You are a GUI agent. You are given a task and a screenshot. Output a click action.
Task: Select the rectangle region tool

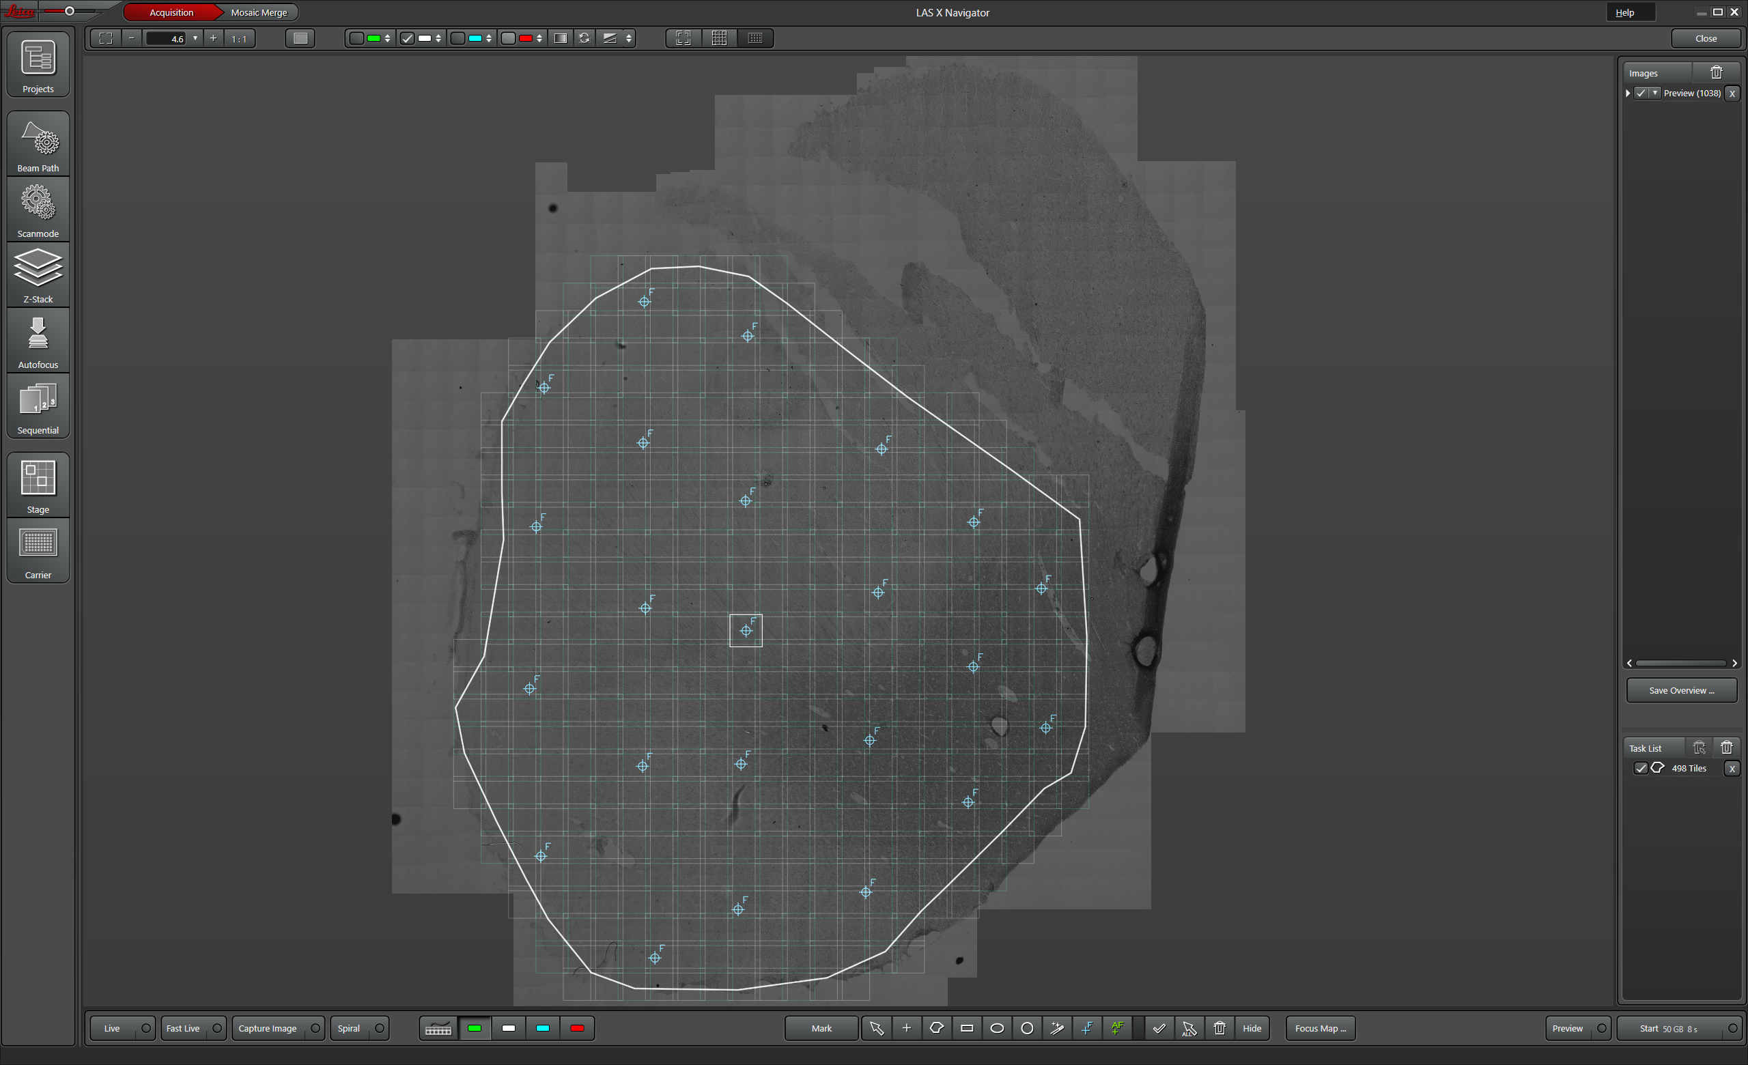click(966, 1028)
